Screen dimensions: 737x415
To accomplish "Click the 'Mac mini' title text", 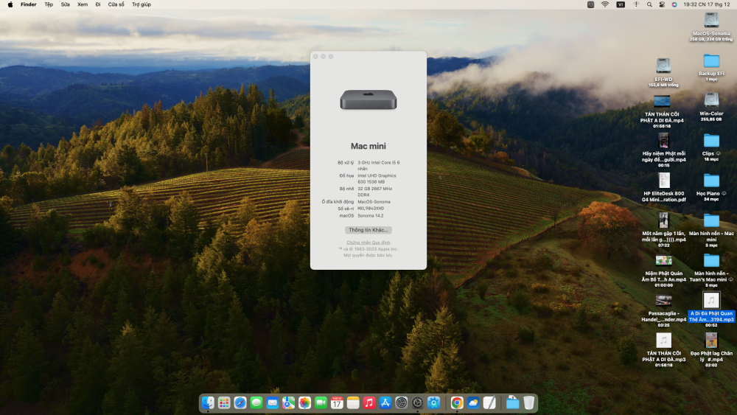I will tap(368, 146).
